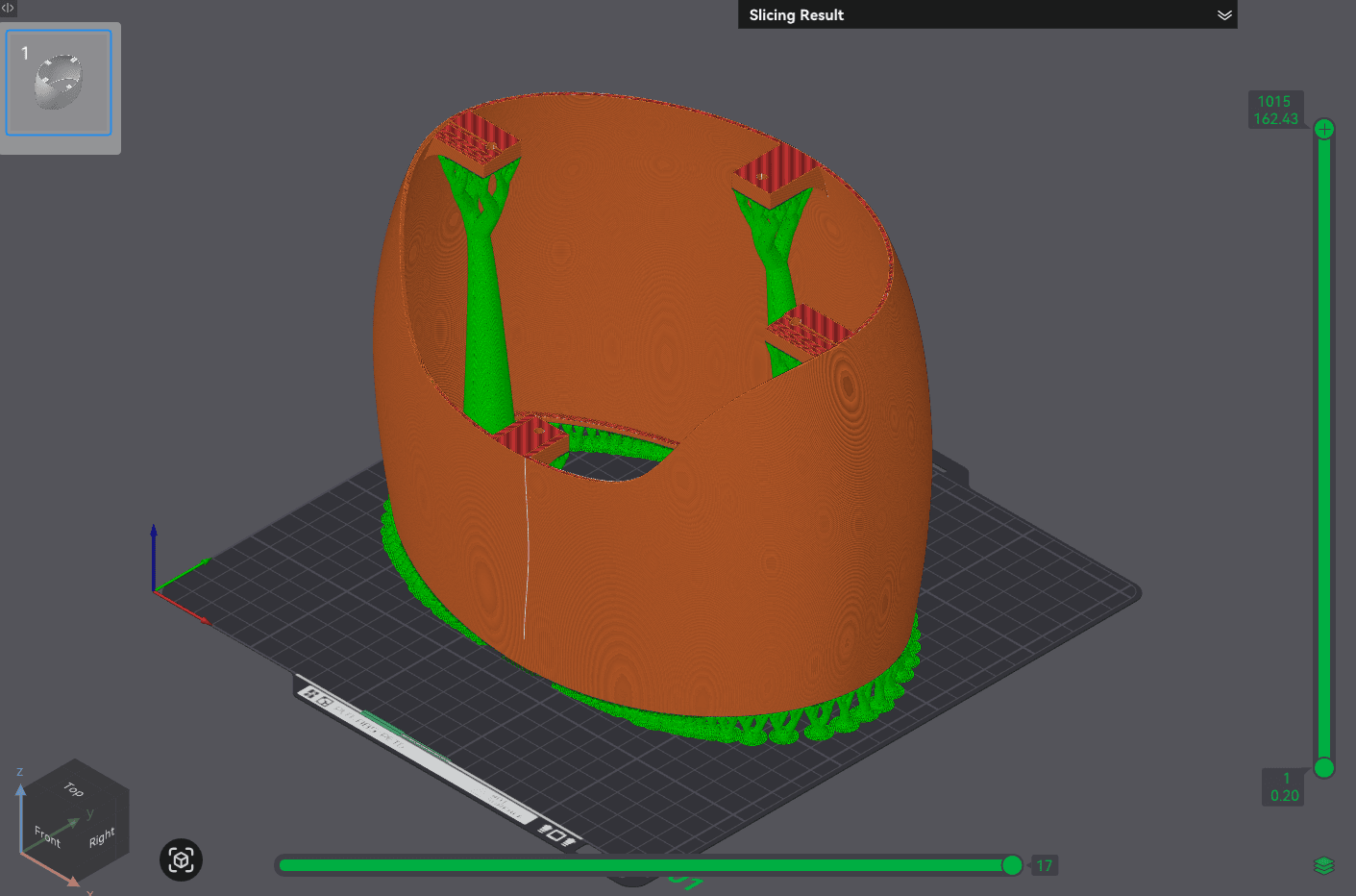The image size is (1356, 896).
Task: Click the Right face of the navigation cube
Action: pos(100,838)
